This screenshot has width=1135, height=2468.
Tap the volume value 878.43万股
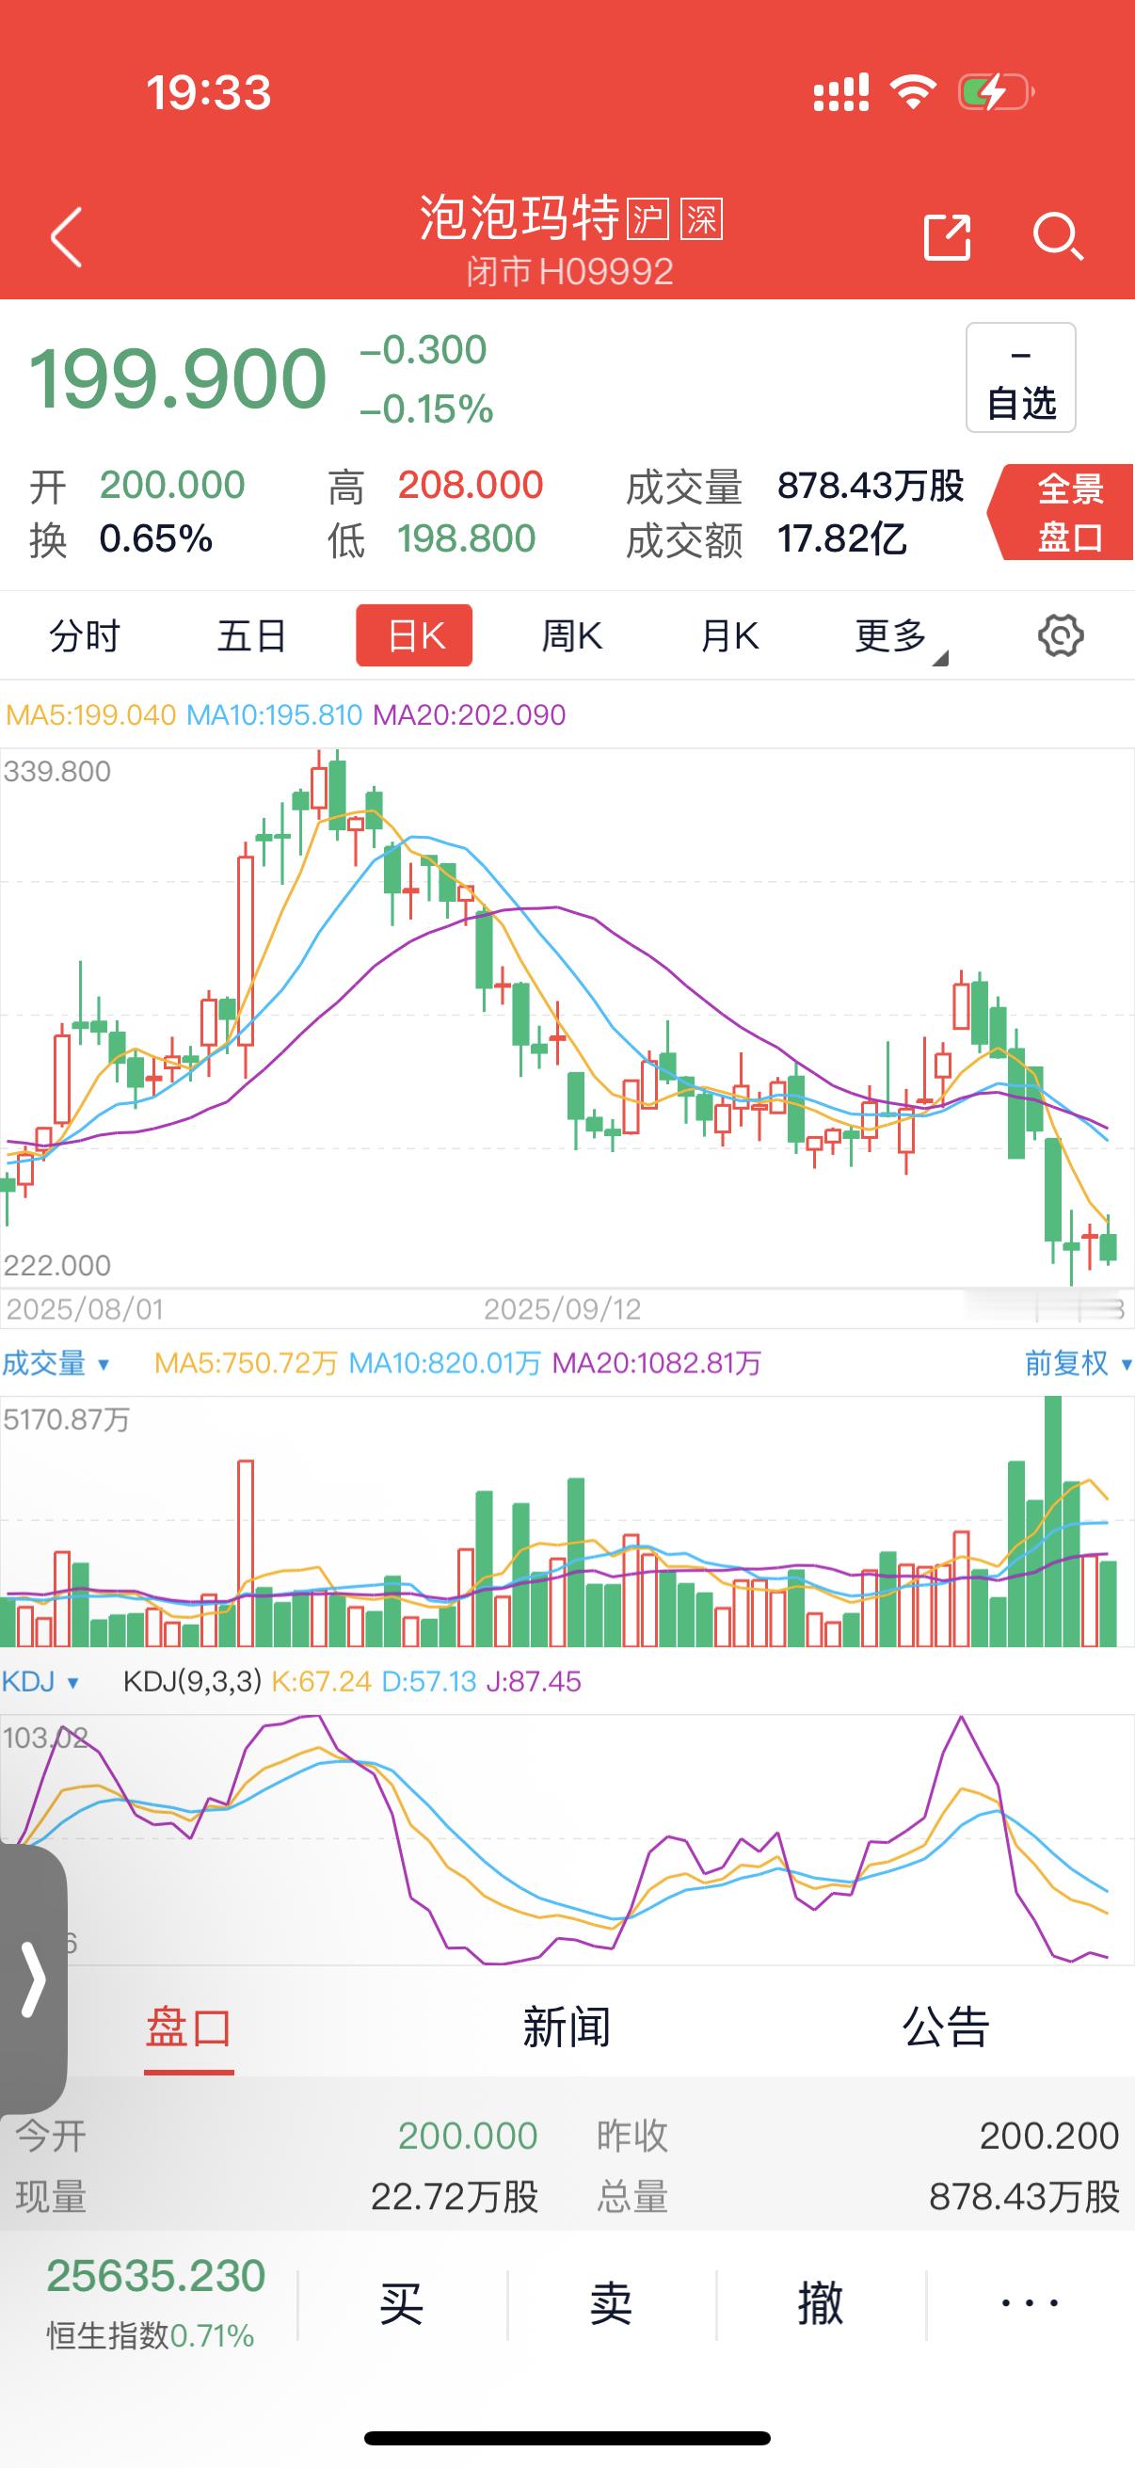[x=870, y=486]
